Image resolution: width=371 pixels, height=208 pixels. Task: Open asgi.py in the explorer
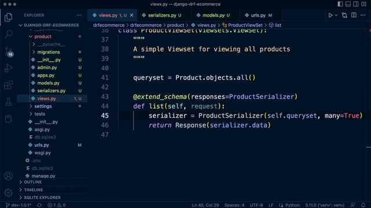[x=42, y=129]
